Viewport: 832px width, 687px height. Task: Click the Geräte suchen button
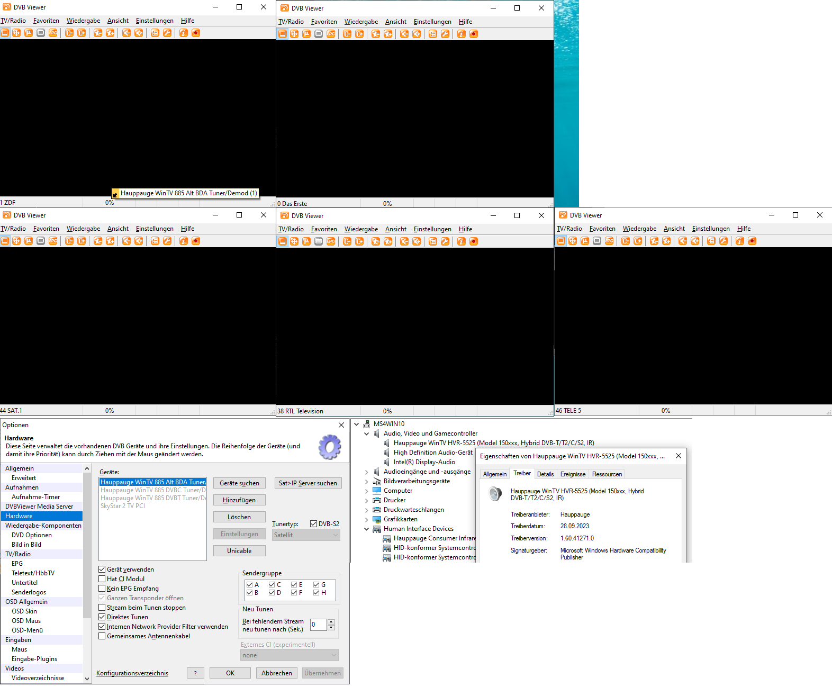(x=239, y=483)
